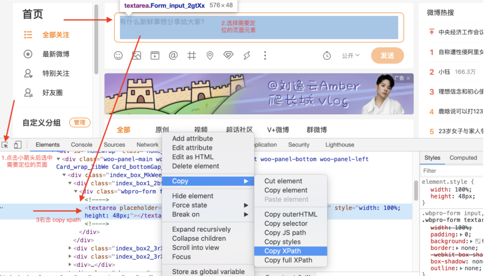Select Copy selector

tap(291, 224)
